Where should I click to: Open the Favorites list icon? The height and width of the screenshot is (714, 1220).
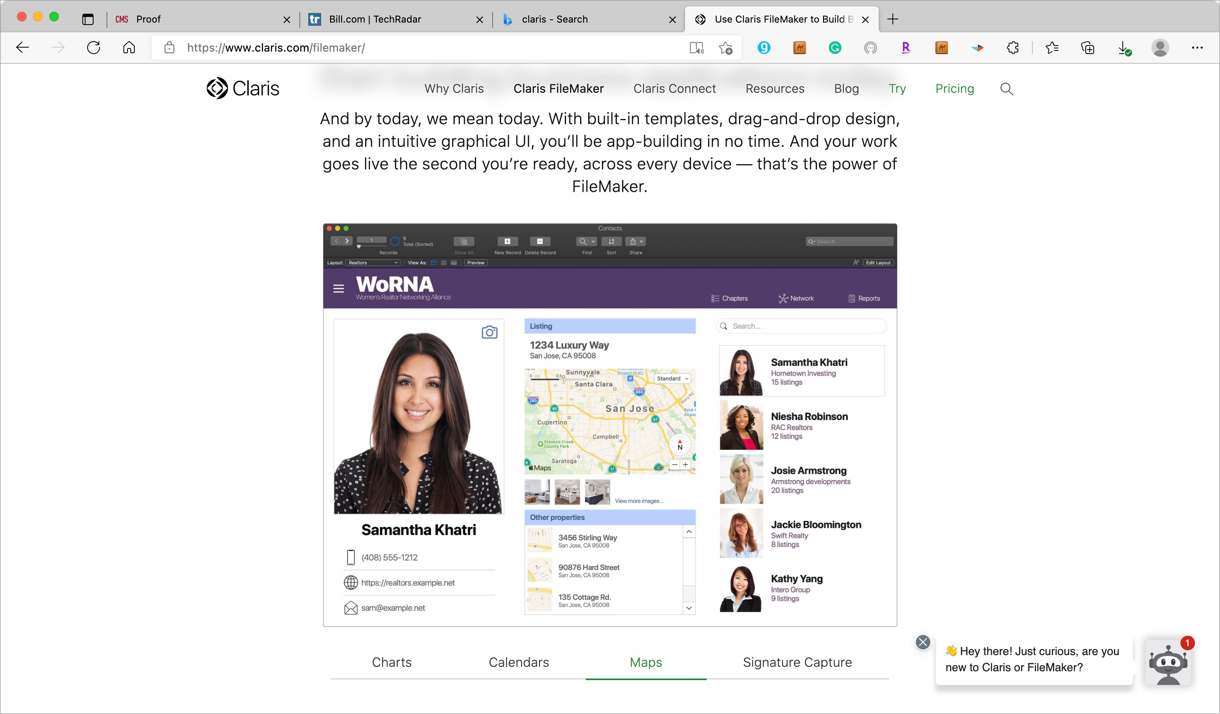click(1051, 48)
